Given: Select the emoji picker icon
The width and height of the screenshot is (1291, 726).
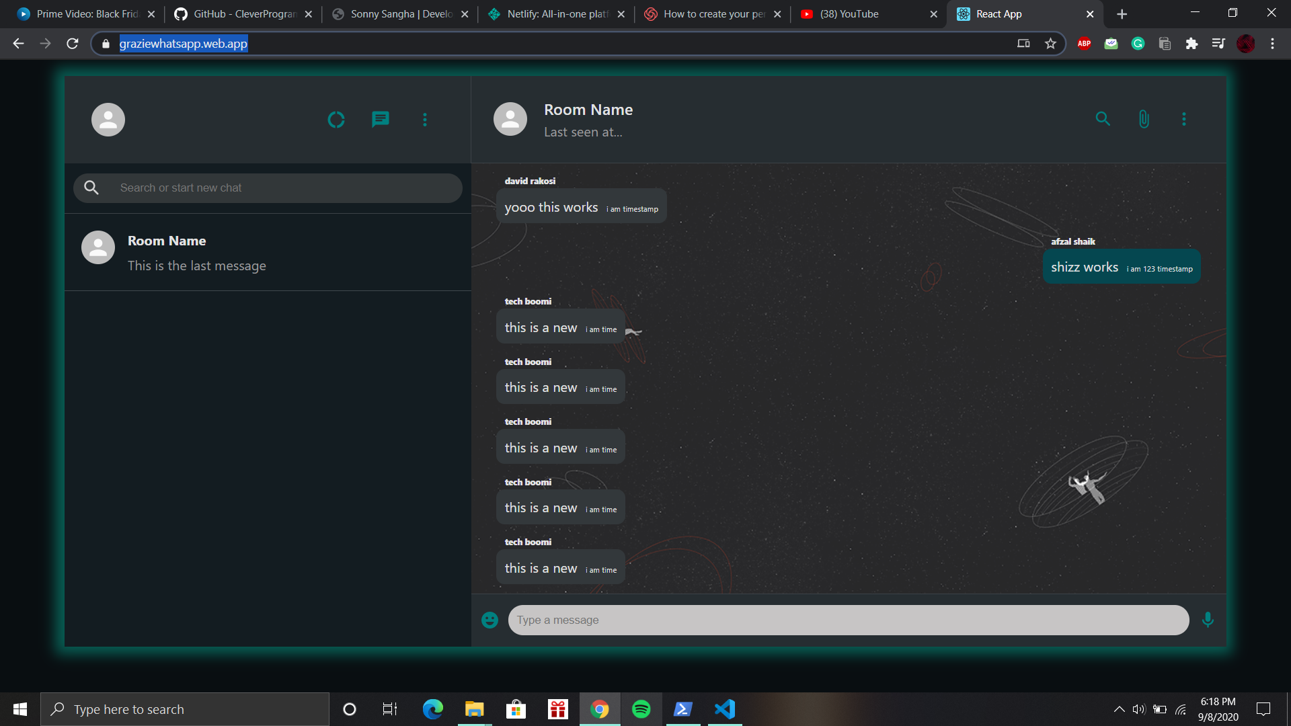Looking at the screenshot, I should (490, 620).
